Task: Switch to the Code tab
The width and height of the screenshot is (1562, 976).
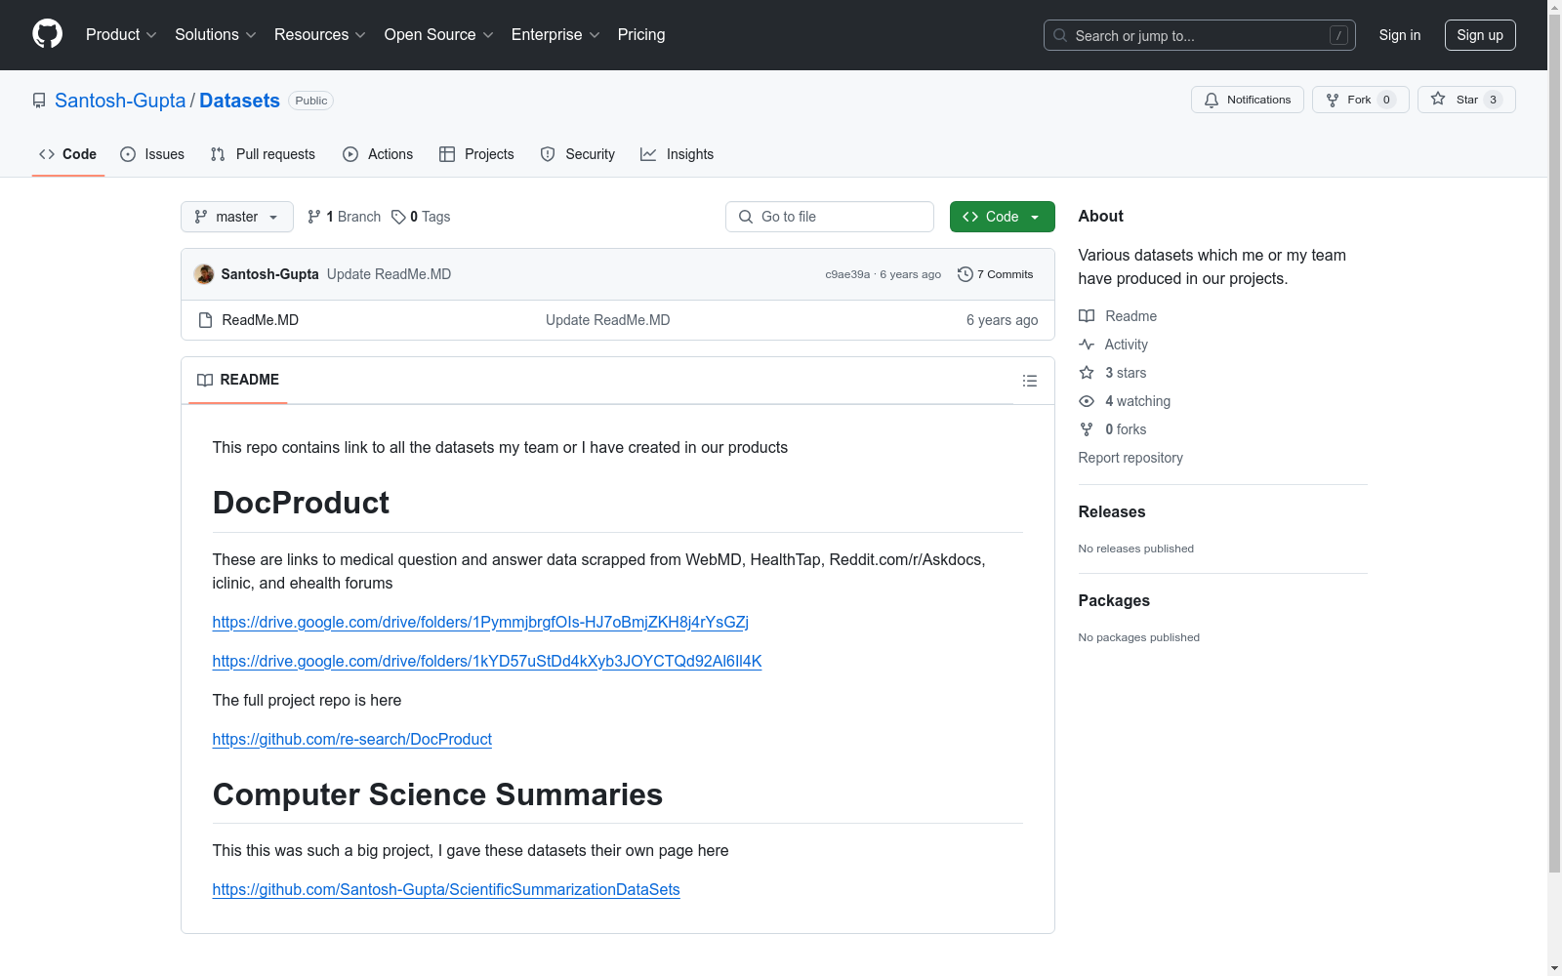Action: tap(68, 154)
